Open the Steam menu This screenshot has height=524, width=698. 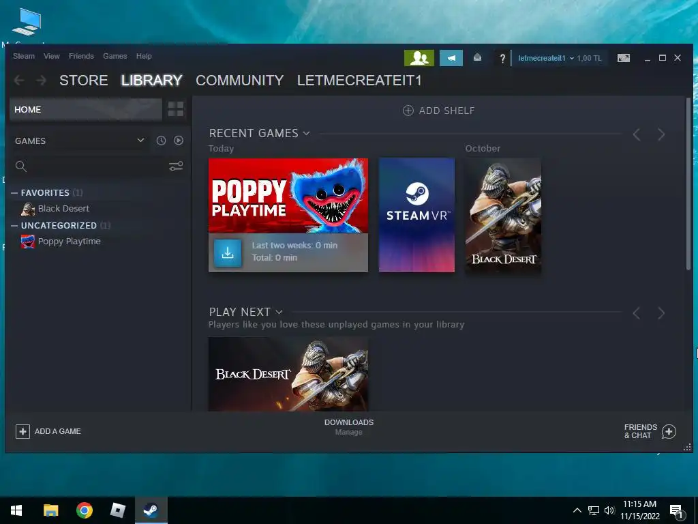pos(24,56)
